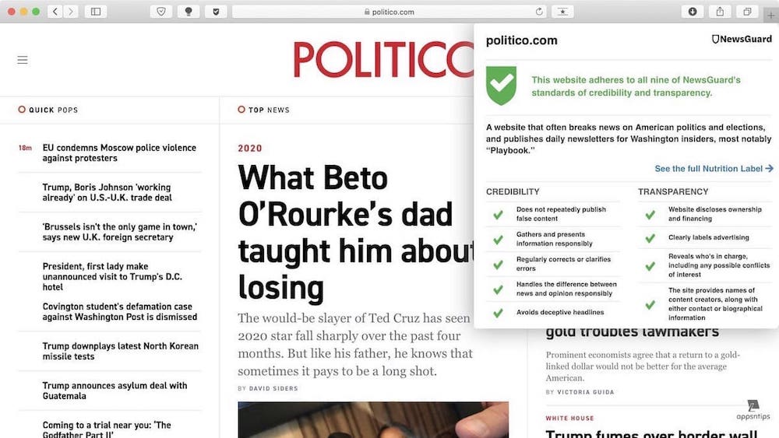The width and height of the screenshot is (779, 438).
Task: Click the NewsGuard logo in popup
Action: pos(742,39)
